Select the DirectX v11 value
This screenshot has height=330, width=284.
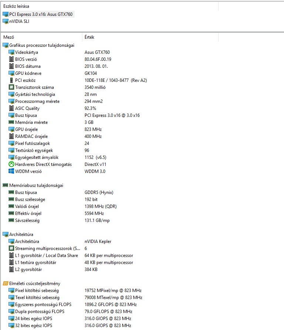point(95,164)
